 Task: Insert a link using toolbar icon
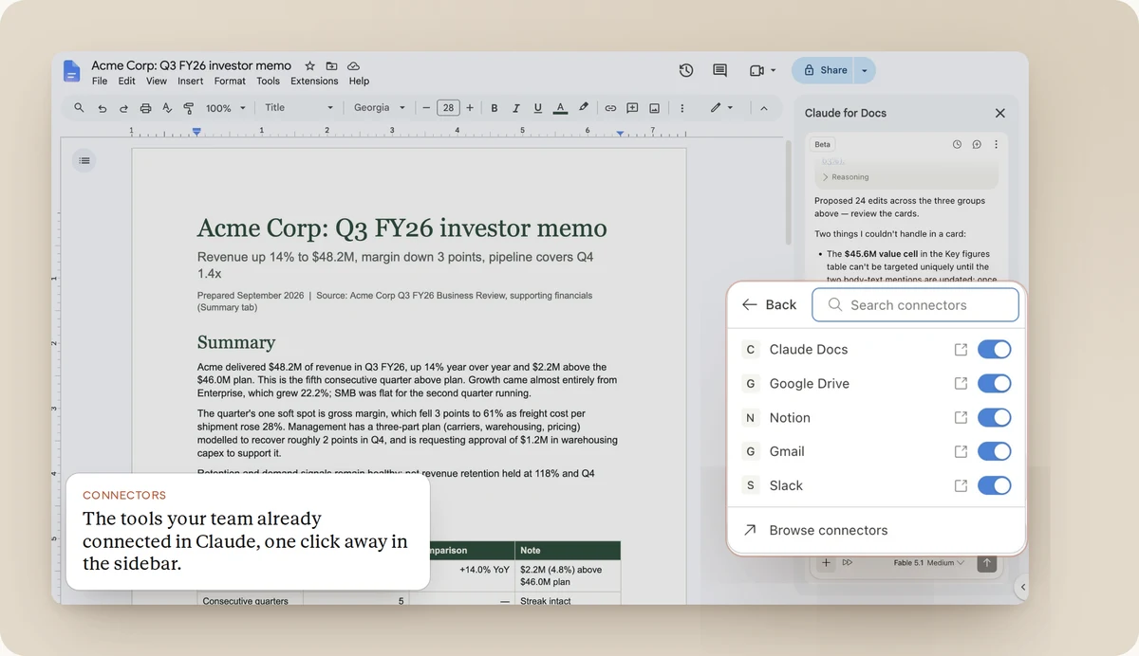pyautogui.click(x=610, y=108)
